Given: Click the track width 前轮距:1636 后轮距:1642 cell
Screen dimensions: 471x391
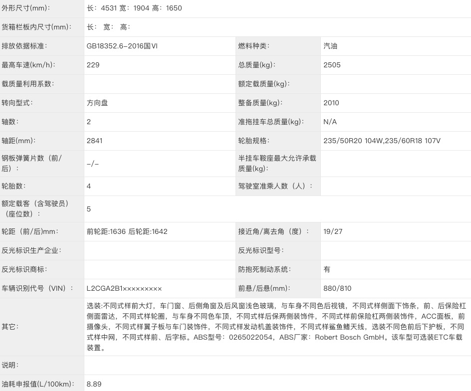Looking at the screenshot, I should pos(127,231).
